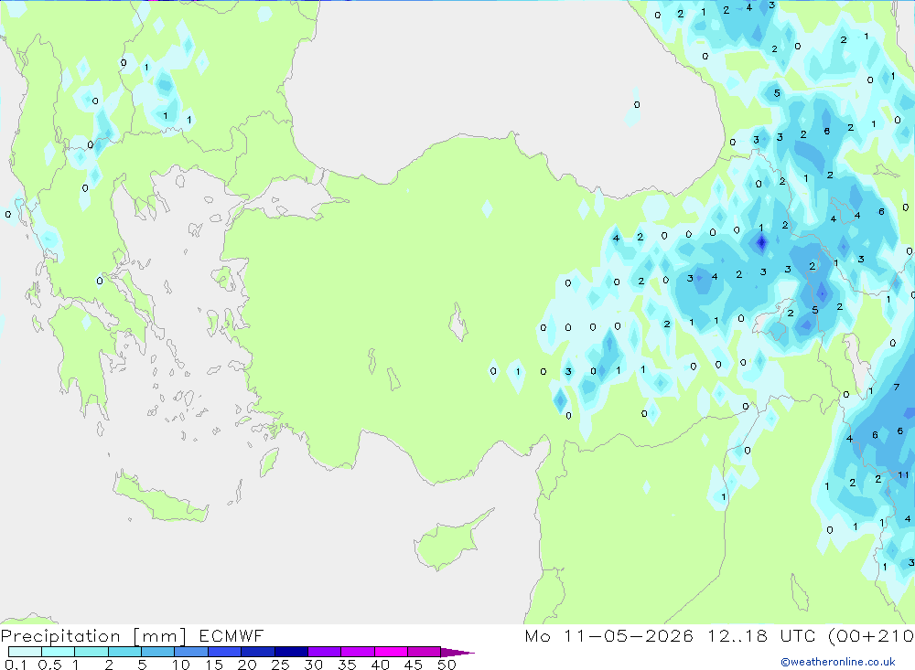Viewport: 915px width, 670px height.
Task: Click the island of Crete on the map
Action: (160, 497)
